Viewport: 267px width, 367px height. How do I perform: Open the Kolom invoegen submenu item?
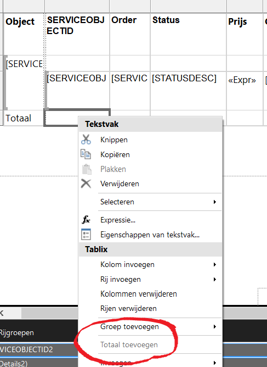(150, 264)
